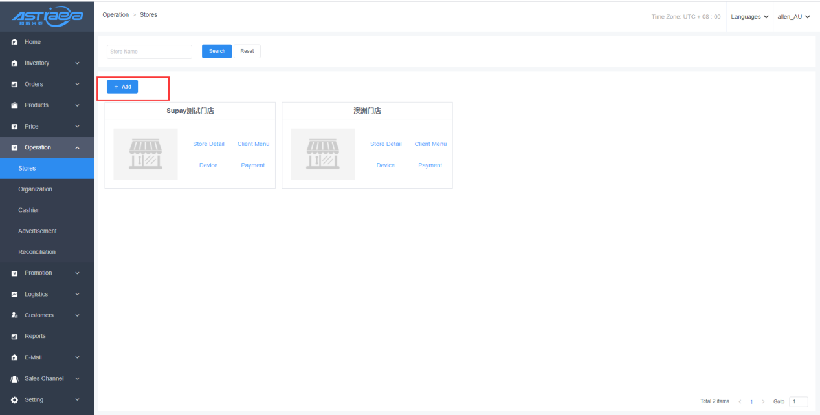This screenshot has height=415, width=820.
Task: Click the Astraea logo
Action: pos(47,16)
